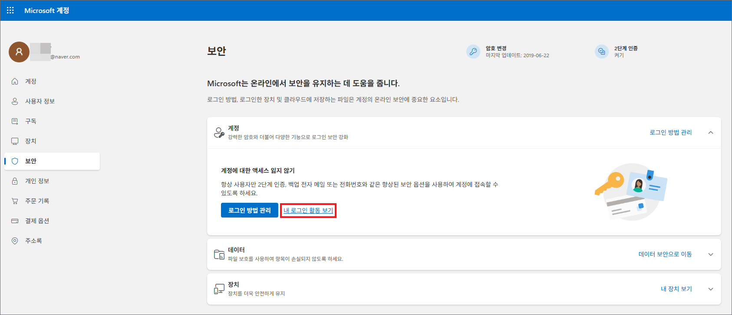This screenshot has height=315, width=732.
Task: Click the home icon beside 계정
Action: click(x=15, y=81)
